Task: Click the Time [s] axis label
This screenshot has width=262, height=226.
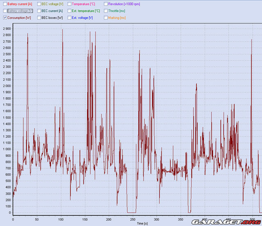Action: pyautogui.click(x=142, y=224)
